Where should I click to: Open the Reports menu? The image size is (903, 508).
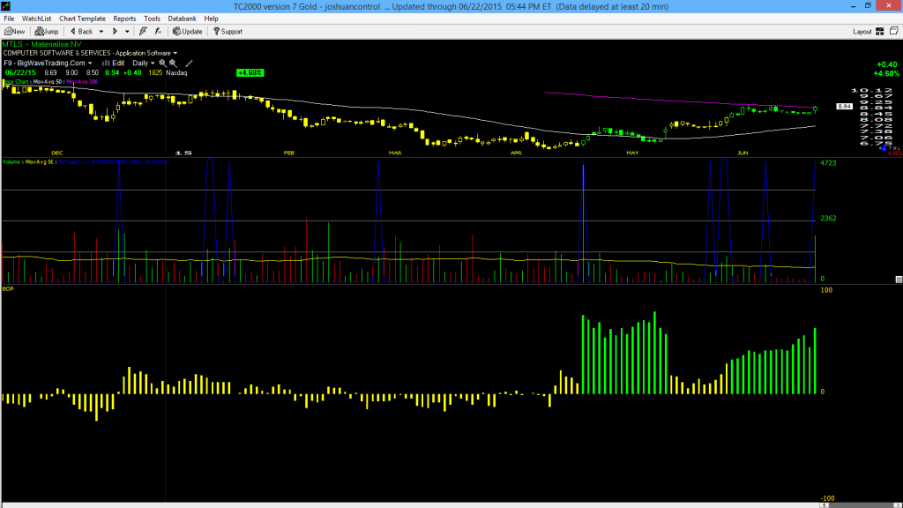pyautogui.click(x=124, y=19)
